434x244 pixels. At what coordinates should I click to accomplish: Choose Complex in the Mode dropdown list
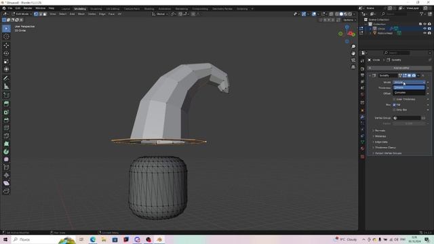(x=409, y=92)
